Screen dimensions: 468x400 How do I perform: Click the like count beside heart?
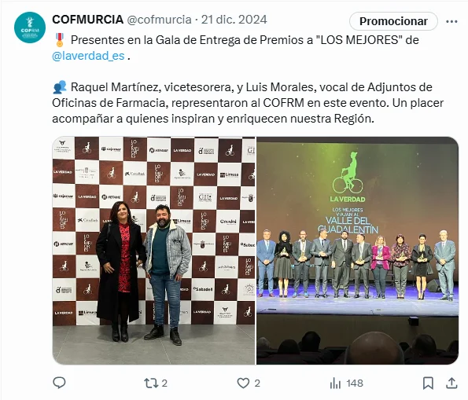(257, 383)
